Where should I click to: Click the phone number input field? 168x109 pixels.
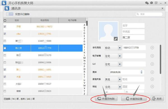pos(134,48)
